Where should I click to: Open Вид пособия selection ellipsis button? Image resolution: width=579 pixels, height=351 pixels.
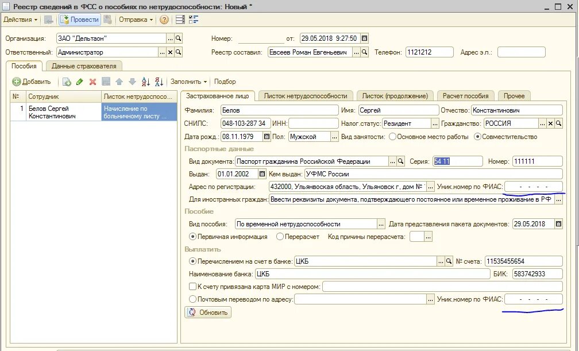coord(381,224)
